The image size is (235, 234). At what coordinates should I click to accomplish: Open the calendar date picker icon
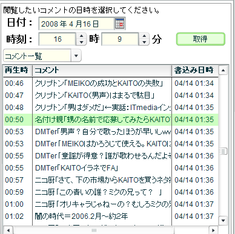click(x=120, y=24)
